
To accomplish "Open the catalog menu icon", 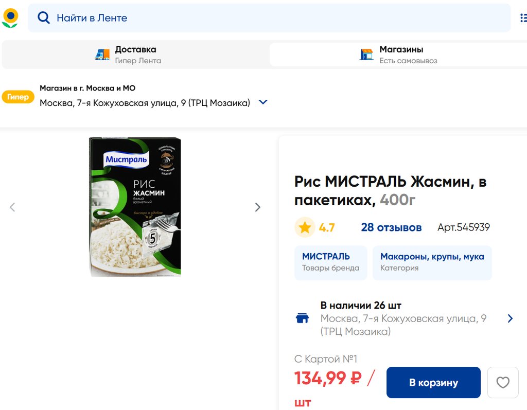I will coord(523,18).
